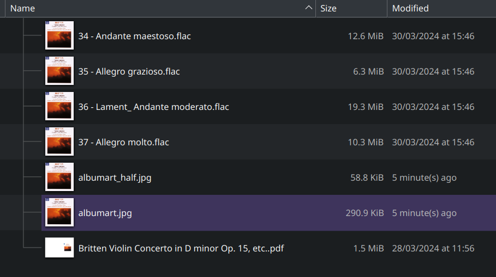Click the albumart_half.jpg image preview icon
This screenshot has height=277, width=496.
tap(59, 177)
